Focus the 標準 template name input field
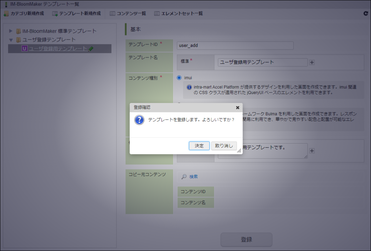Screen dimensions: 371x251 [263, 62]
